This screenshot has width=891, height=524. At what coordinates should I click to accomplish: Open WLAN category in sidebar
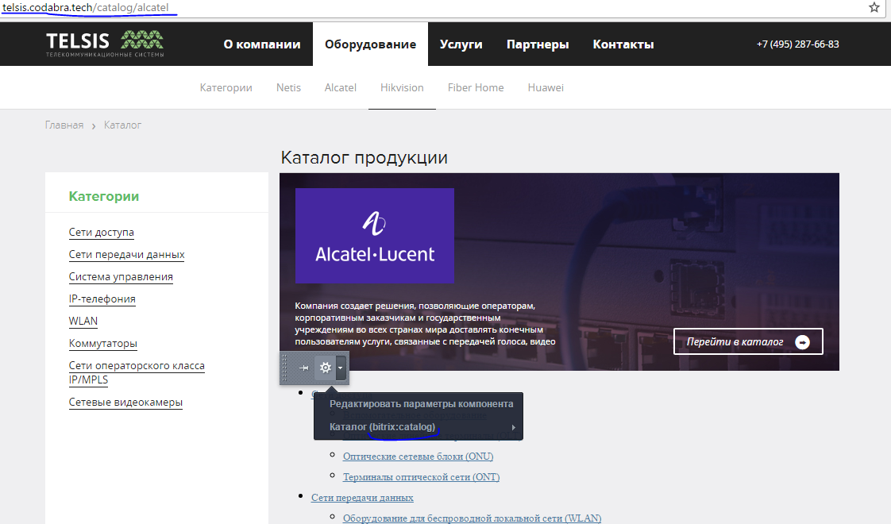83,321
